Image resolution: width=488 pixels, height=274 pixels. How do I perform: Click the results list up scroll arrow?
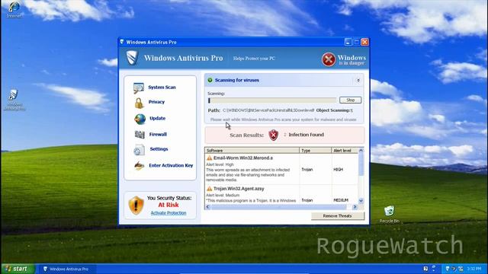pos(361,151)
